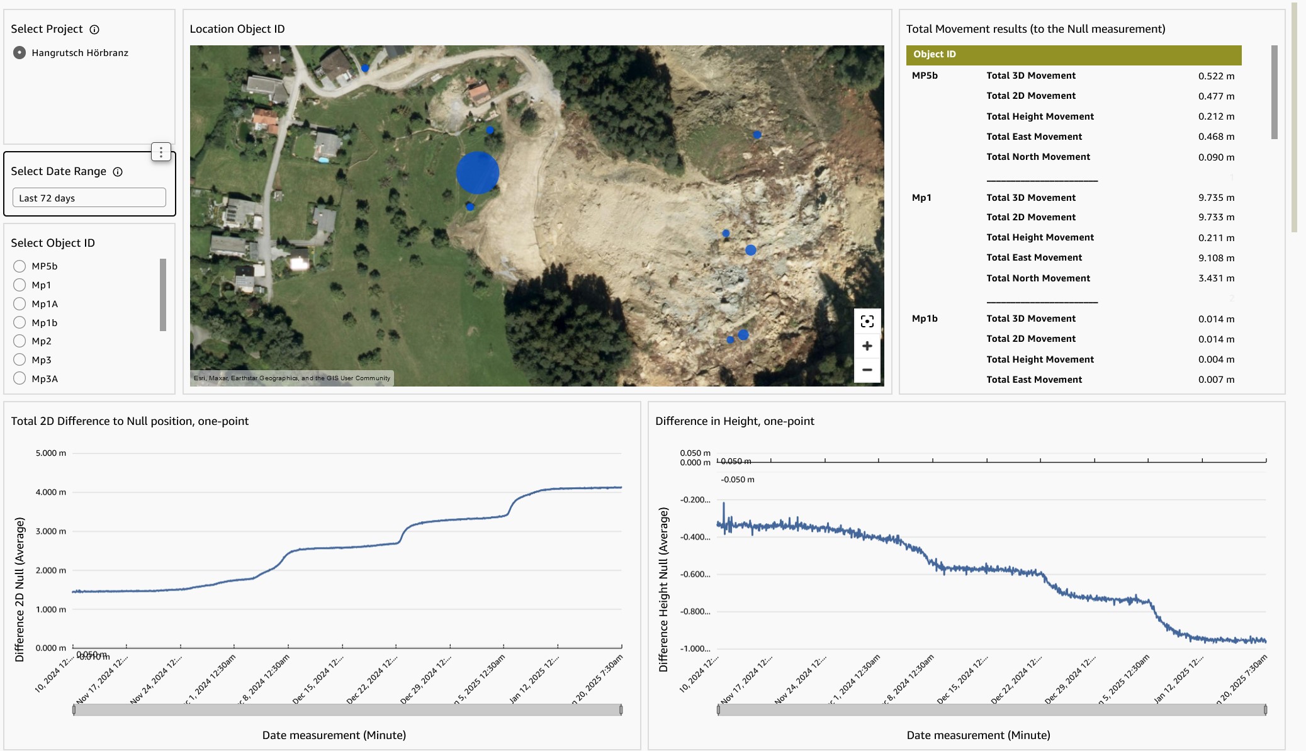
Task: Click info icon beside Select Date Range
Action: click(x=118, y=172)
